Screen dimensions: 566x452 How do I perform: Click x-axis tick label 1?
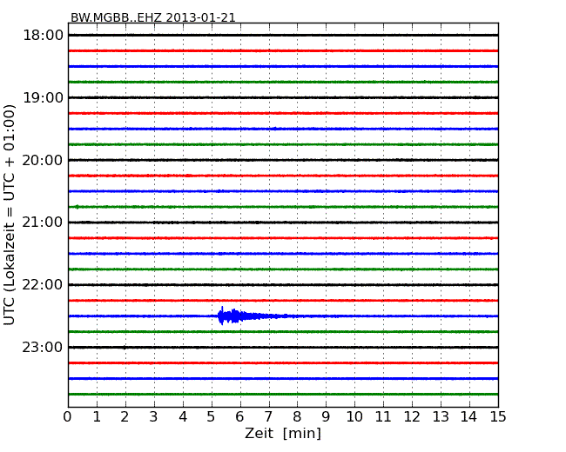click(97, 417)
